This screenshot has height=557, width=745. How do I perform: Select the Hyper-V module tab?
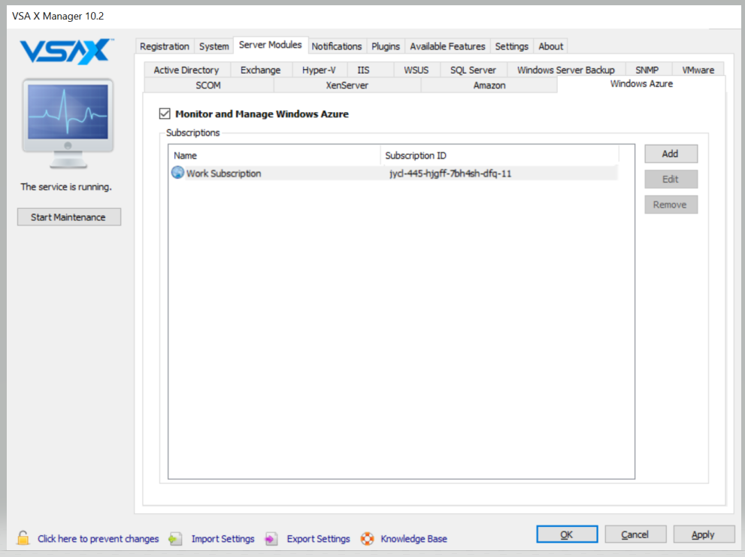(319, 70)
